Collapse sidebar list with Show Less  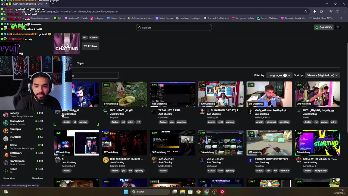pos(37,178)
